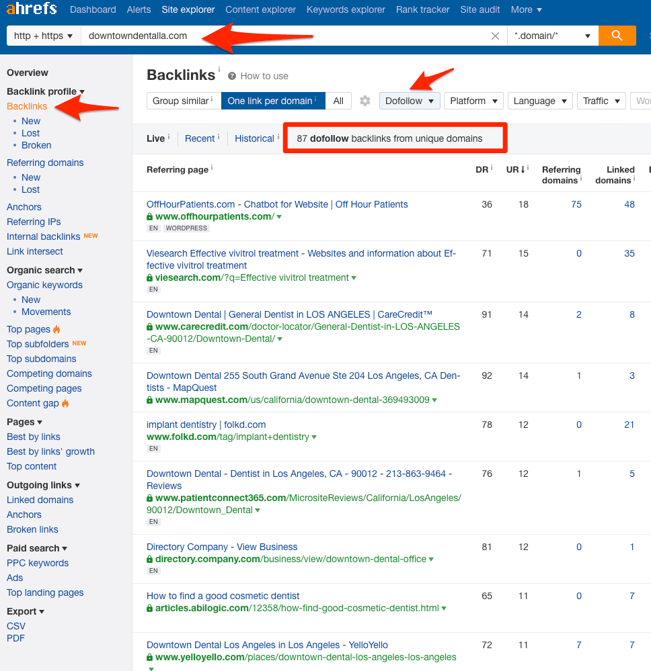Collapse the Organic search sidebar section
The height and width of the screenshot is (671, 651).
coord(44,271)
